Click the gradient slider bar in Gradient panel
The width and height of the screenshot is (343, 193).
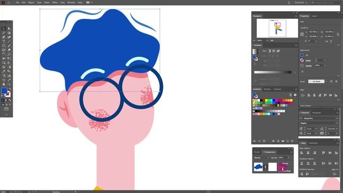[x=273, y=72]
